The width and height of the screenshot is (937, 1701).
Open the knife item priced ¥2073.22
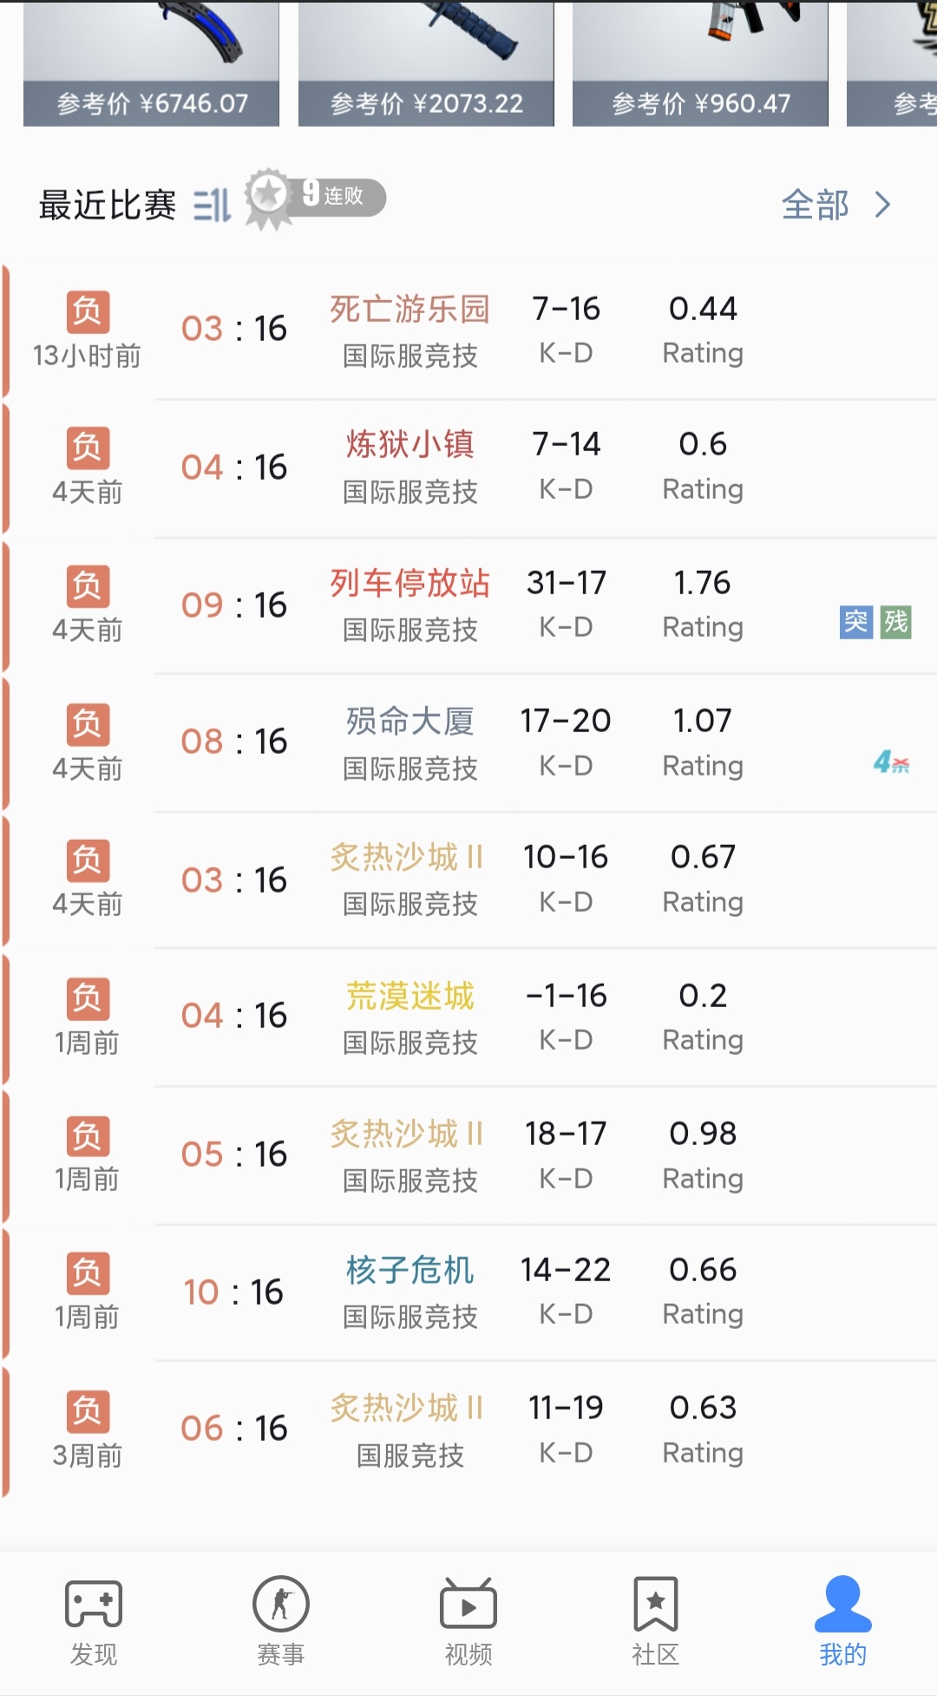coord(426,62)
